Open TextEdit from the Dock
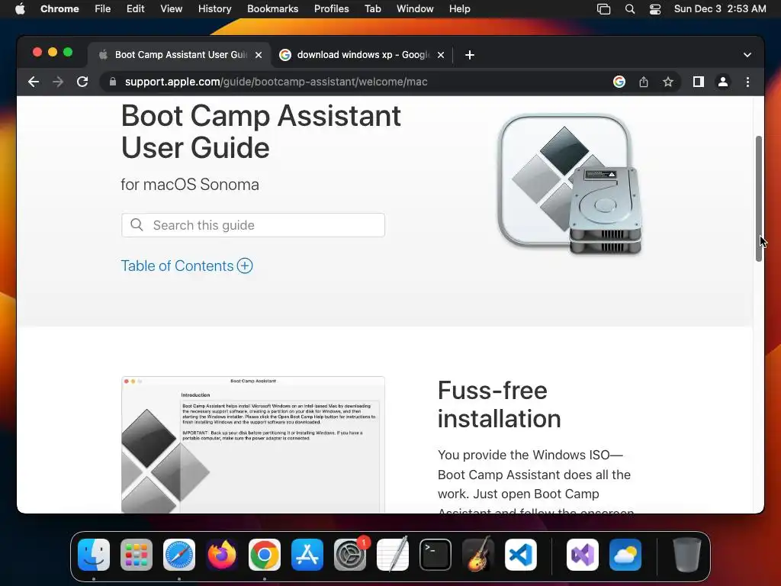The height and width of the screenshot is (586, 781). coord(393,555)
